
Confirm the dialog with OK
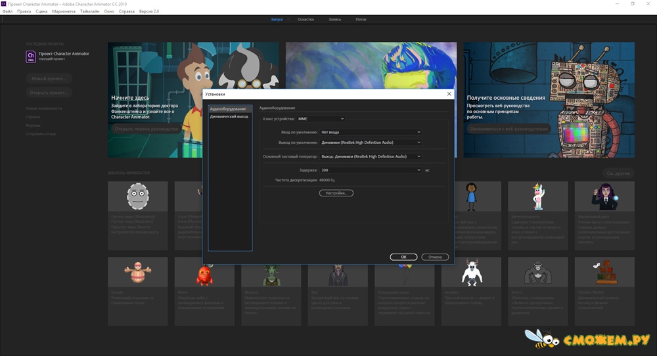coord(403,257)
